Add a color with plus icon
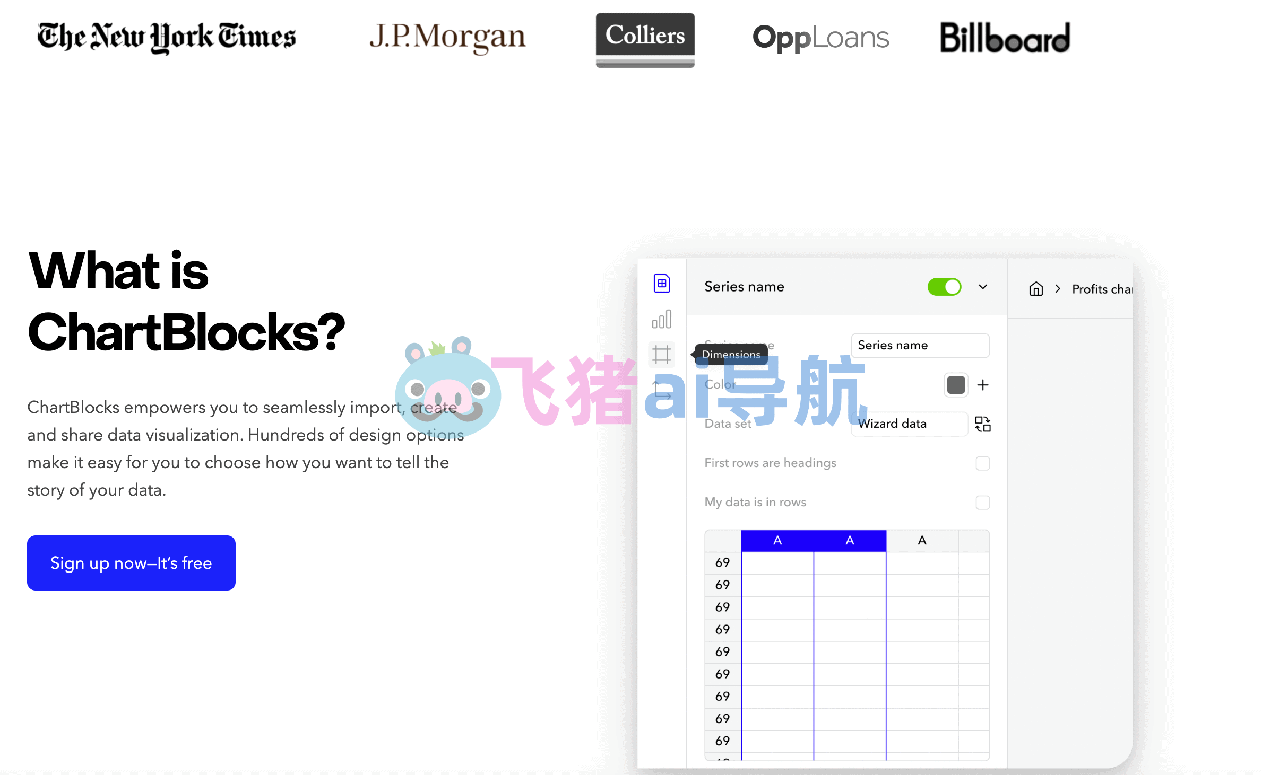Viewport: 1262px width, 775px height. point(983,385)
